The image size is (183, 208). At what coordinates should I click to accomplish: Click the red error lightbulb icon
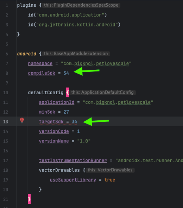tap(22, 120)
